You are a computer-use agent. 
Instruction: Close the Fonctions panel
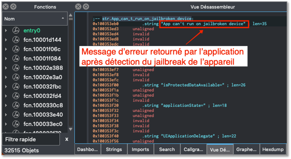click(6, 7)
